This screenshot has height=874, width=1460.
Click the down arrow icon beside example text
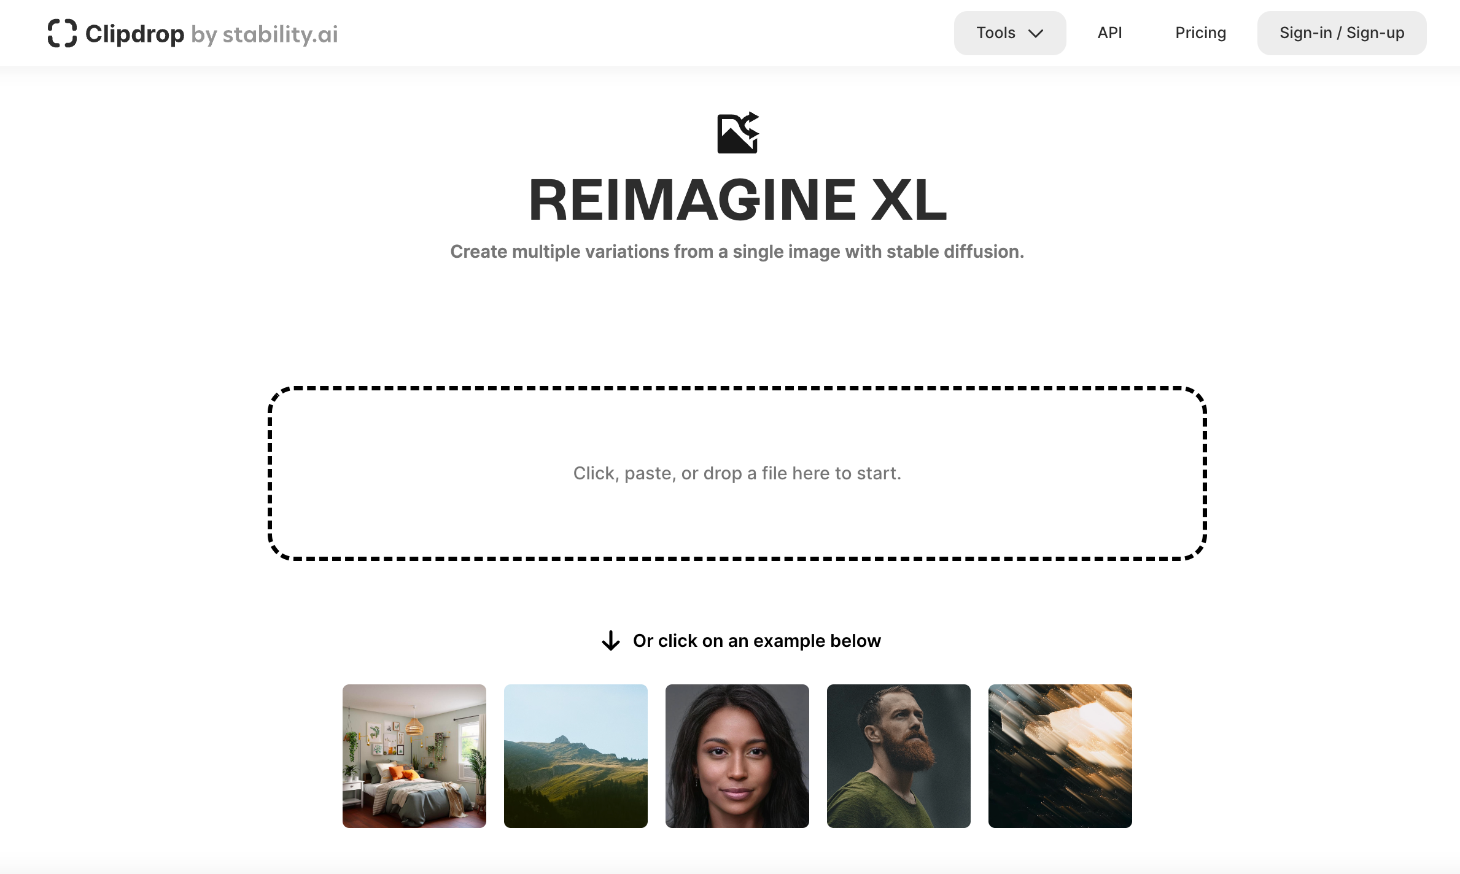[x=611, y=641]
